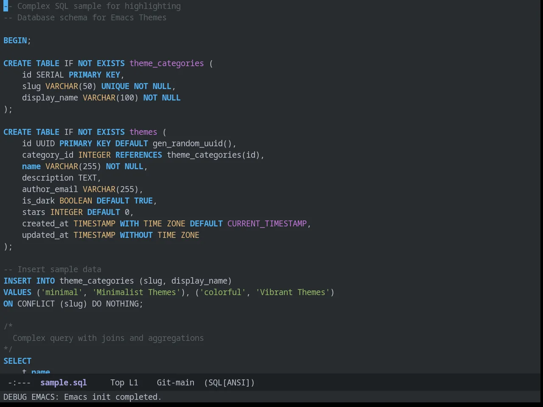Click the stars column name
The height and width of the screenshot is (407, 543).
tap(34, 212)
